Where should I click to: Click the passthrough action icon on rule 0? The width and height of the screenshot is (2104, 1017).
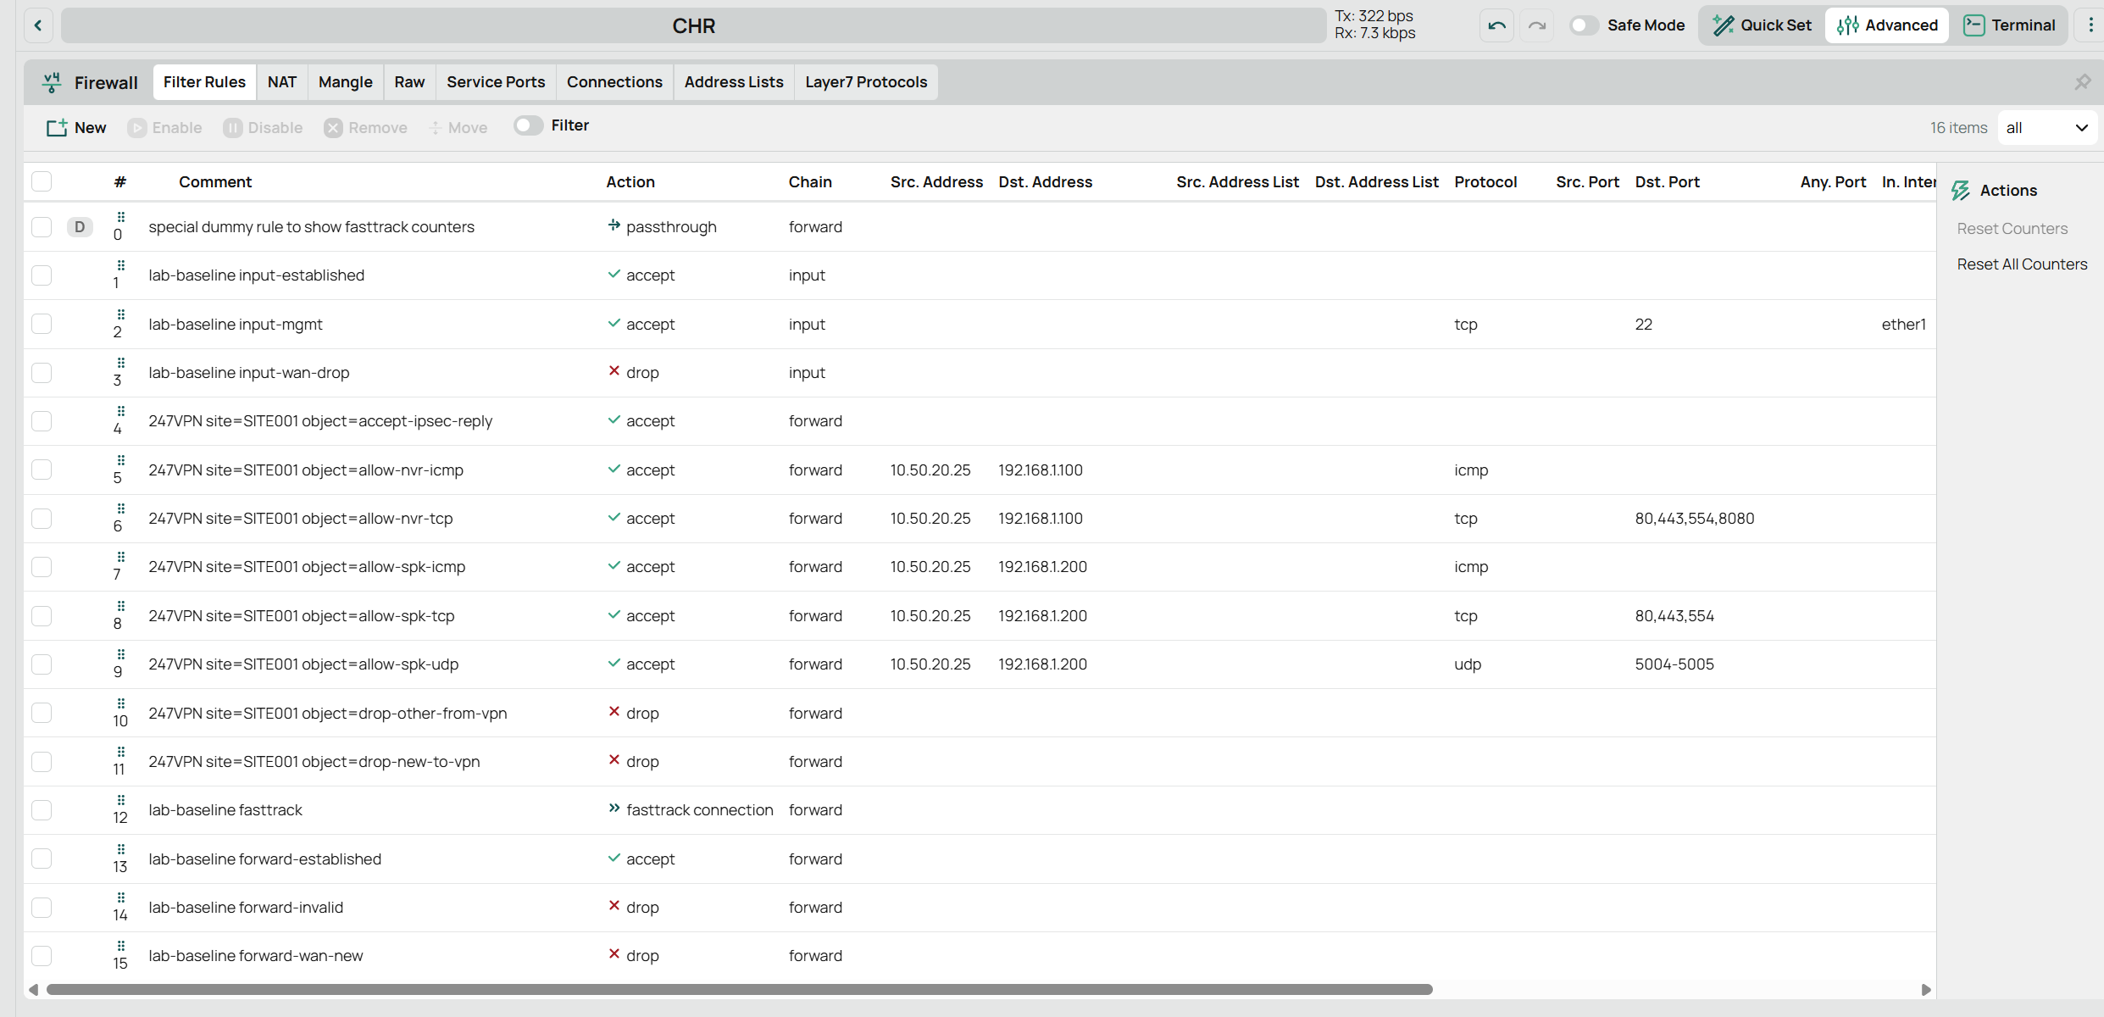614,225
